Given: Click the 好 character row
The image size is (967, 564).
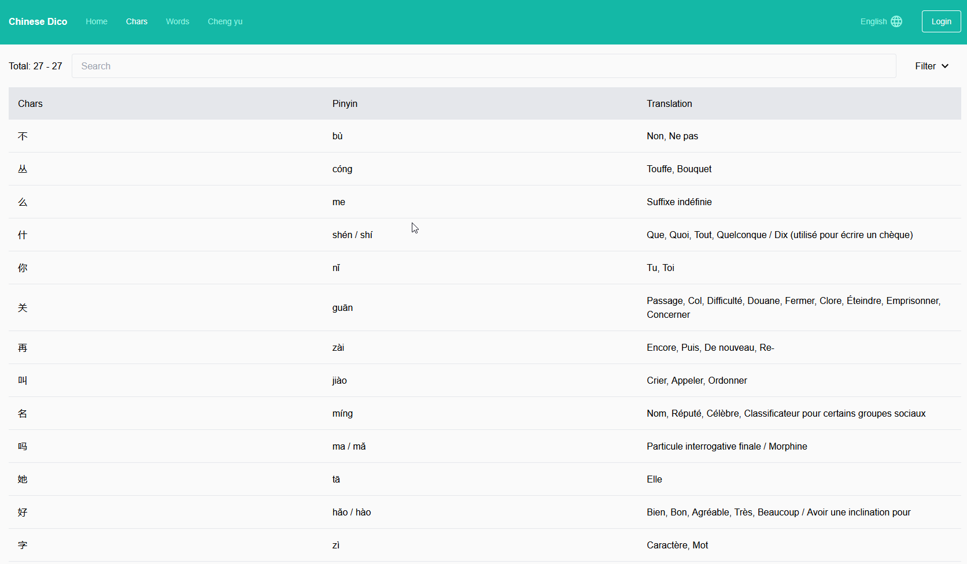Looking at the screenshot, I should [23, 513].
